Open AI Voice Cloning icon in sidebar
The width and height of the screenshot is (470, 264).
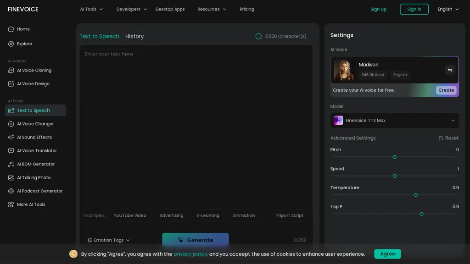(x=11, y=70)
